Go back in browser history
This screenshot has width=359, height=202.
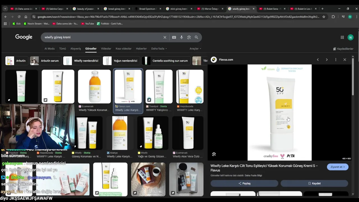point(5,17)
